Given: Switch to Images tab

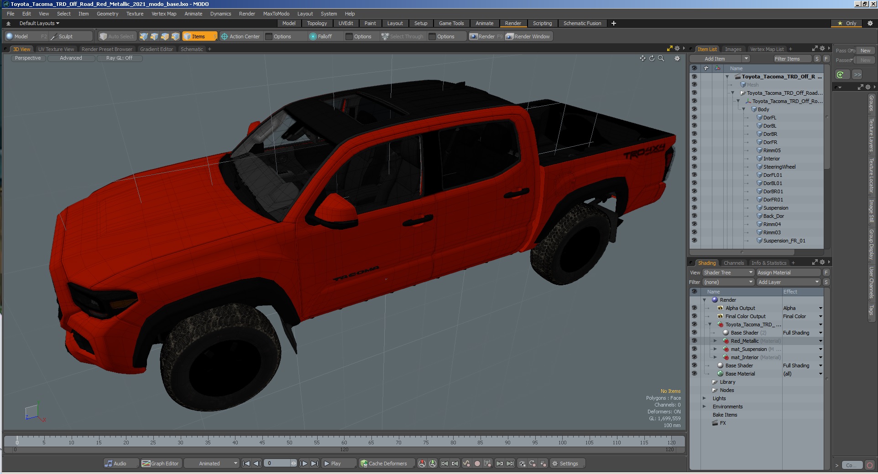Looking at the screenshot, I should tap(733, 49).
